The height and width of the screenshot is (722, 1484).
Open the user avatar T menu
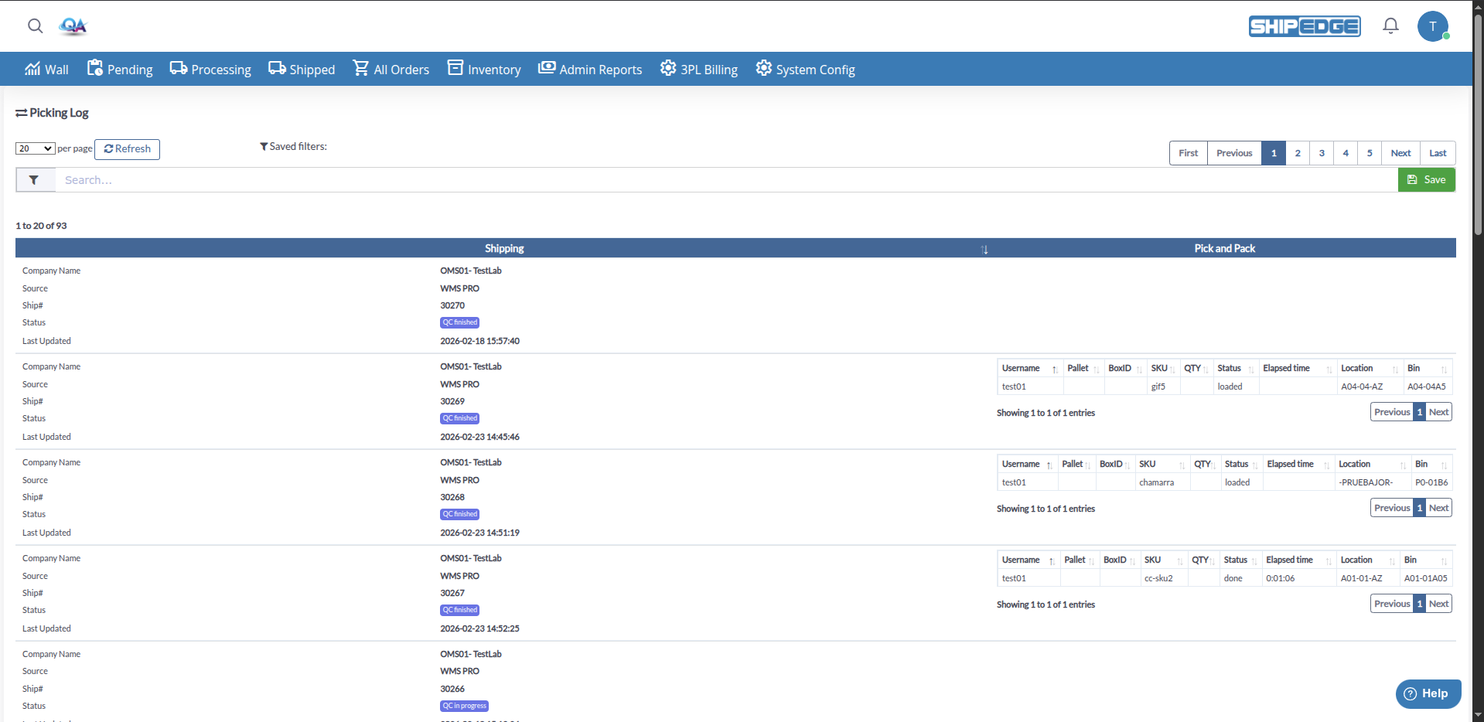pos(1433,26)
